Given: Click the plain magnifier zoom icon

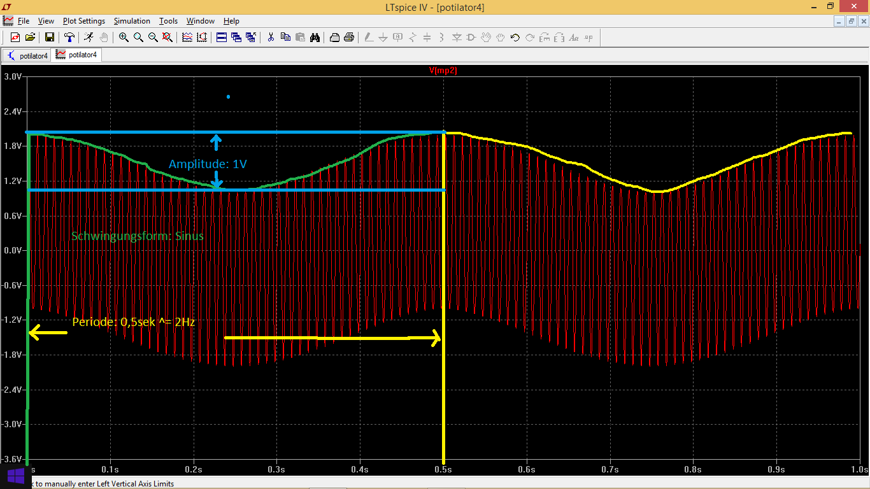Looking at the screenshot, I should pos(138,38).
